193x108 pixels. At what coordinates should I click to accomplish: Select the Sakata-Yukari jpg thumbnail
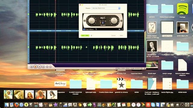tap(152, 28)
